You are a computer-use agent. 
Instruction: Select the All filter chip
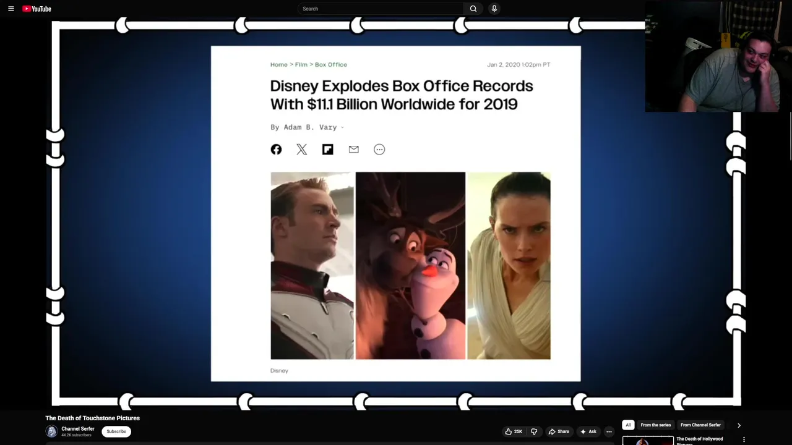click(x=628, y=425)
